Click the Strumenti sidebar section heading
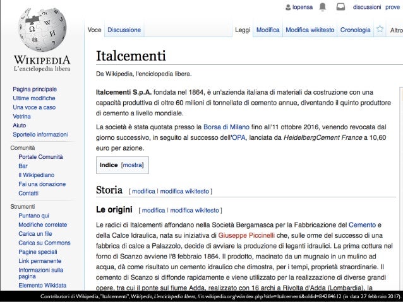The image size is (403, 302). pos(23,207)
